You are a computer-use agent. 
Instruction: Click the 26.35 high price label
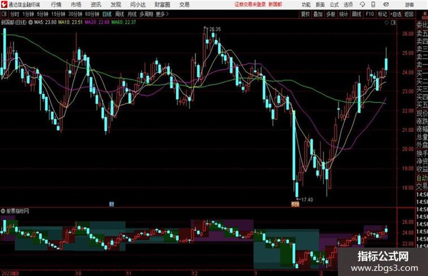click(215, 29)
